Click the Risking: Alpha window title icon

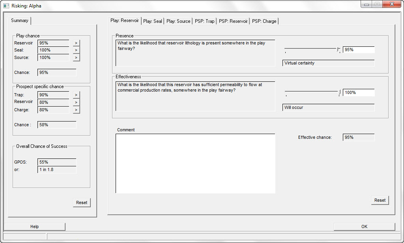[6, 6]
